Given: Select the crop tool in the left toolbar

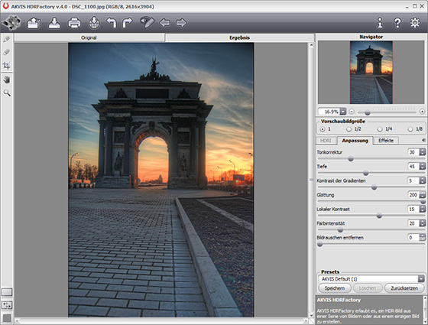Looking at the screenshot, I should (x=7, y=66).
